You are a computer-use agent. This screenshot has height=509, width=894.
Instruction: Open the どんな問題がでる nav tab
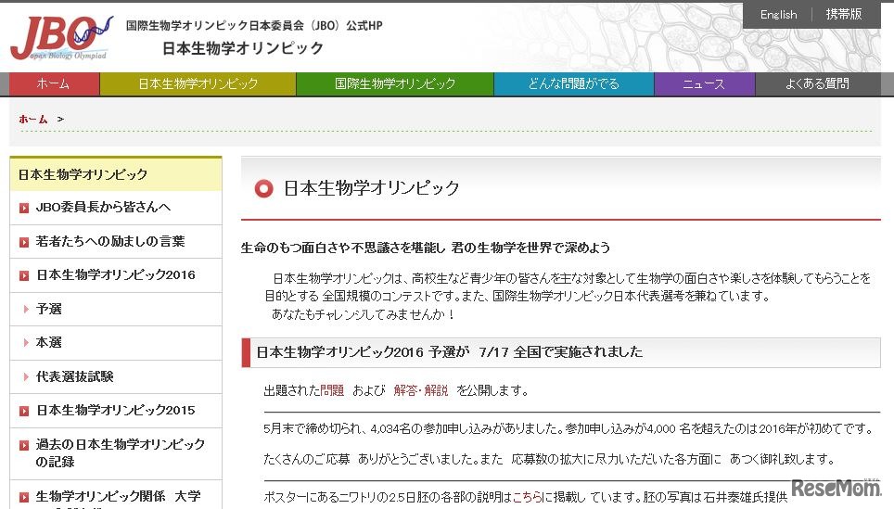pos(573,83)
